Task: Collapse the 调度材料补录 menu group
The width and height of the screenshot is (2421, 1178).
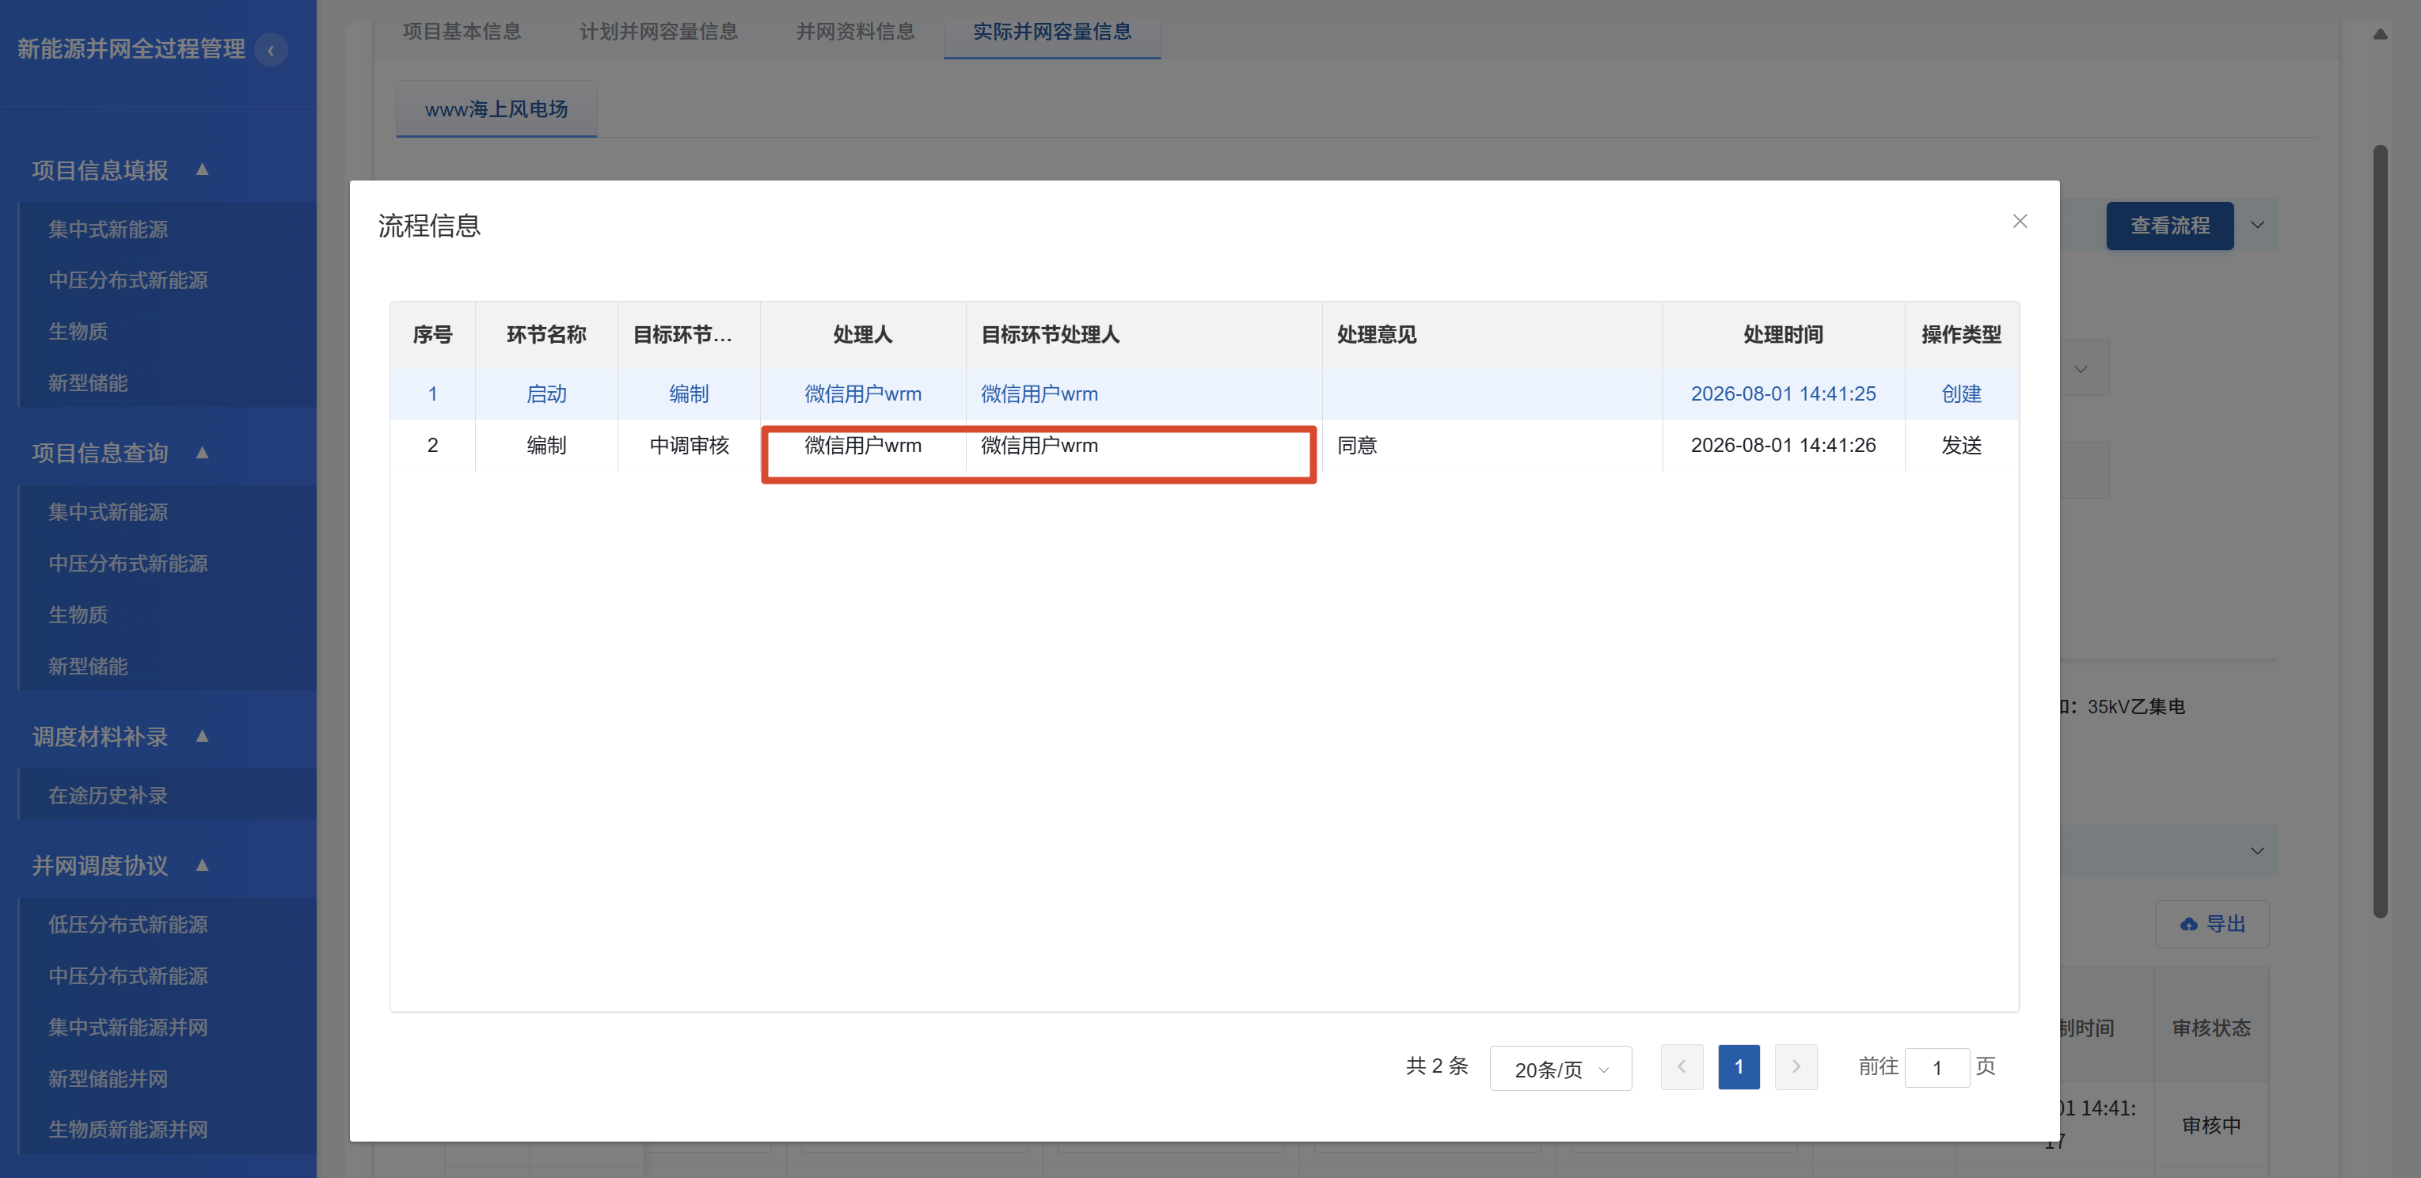Action: [202, 736]
